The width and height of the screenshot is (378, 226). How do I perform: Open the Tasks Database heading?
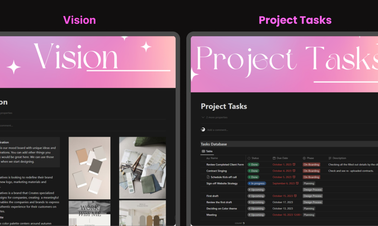click(x=214, y=144)
